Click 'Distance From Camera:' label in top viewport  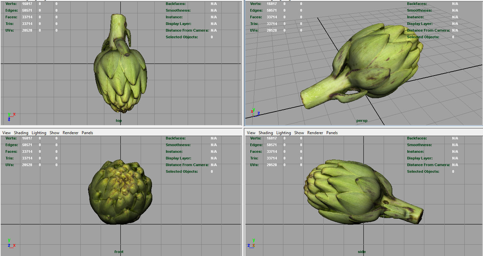pos(187,30)
